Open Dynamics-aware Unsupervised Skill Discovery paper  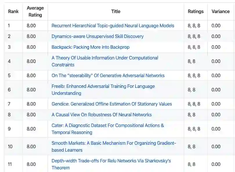[97, 36]
